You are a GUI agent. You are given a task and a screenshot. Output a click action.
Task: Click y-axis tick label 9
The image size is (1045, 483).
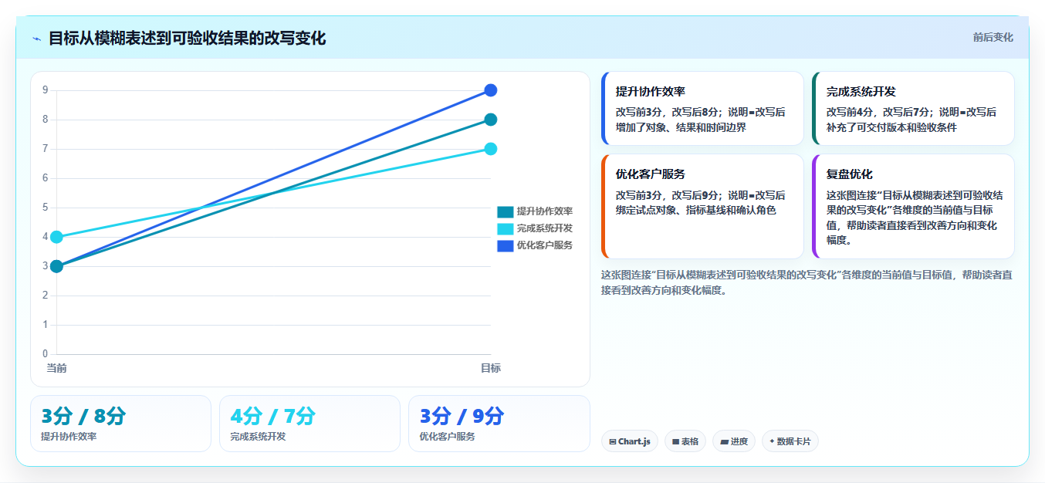pos(46,90)
